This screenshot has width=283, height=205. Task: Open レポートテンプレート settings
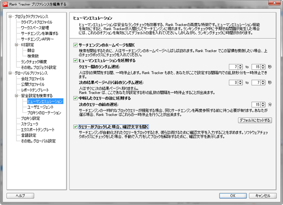tap(35, 90)
